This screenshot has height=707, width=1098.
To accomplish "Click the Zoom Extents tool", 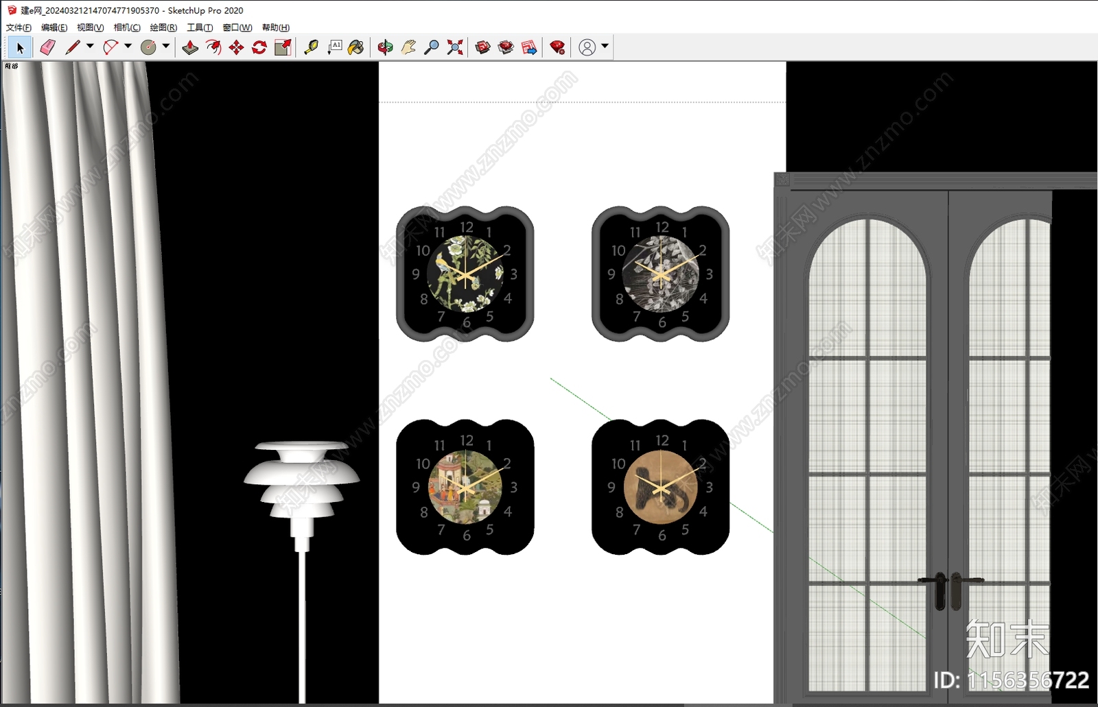I will 454,47.
